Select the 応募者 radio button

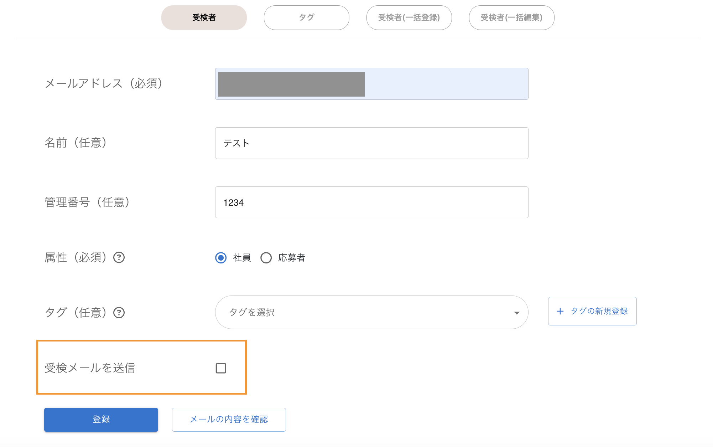266,258
